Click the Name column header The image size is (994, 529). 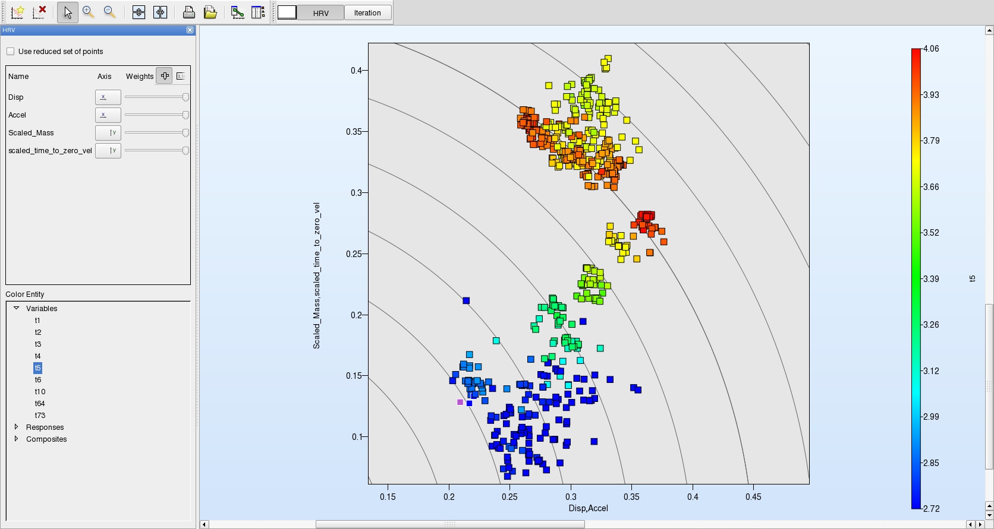pyautogui.click(x=18, y=77)
